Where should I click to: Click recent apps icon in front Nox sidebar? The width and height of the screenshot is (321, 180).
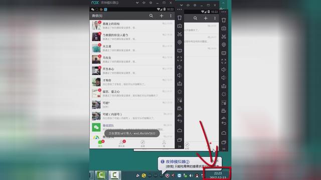point(180,140)
